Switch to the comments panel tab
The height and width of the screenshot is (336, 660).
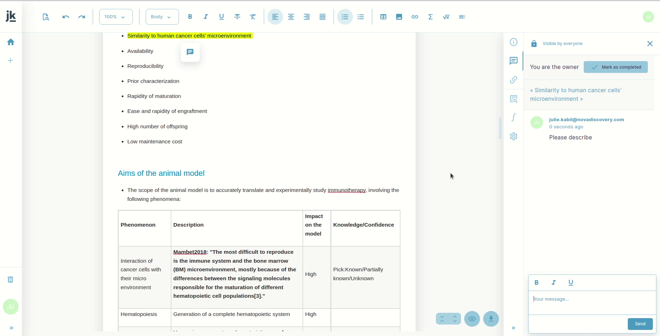[514, 61]
